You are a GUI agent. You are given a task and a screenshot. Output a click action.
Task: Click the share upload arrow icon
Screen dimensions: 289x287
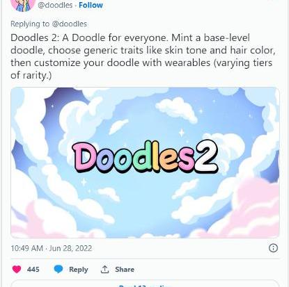tap(104, 269)
